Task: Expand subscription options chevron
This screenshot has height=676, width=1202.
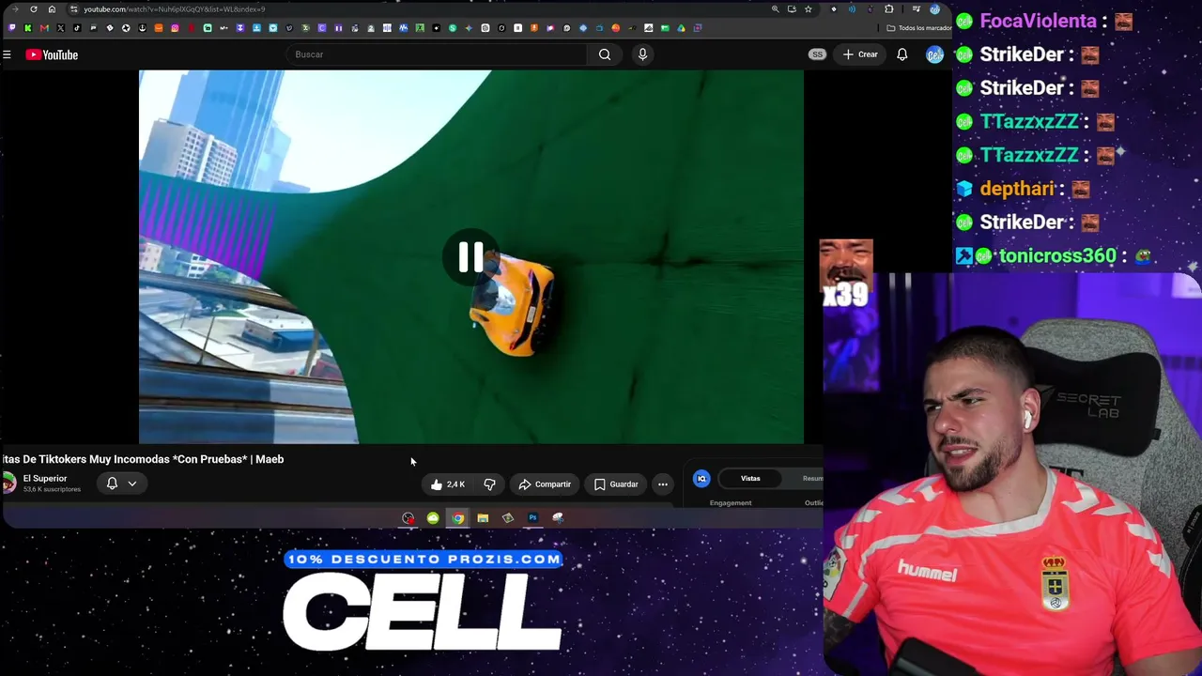Action: coord(132,484)
